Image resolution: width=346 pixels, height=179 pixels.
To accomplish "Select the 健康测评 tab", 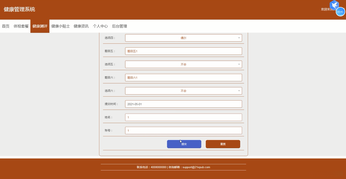I will 40,26.
